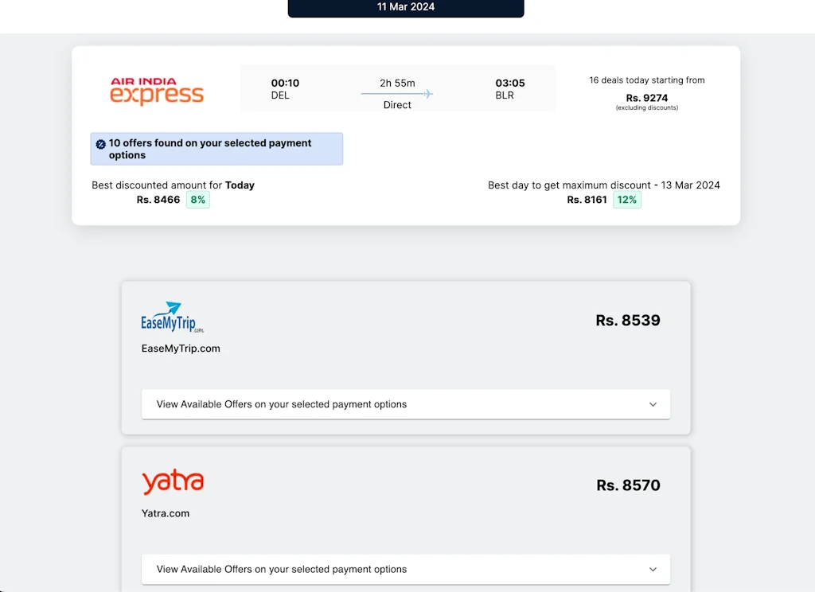The height and width of the screenshot is (592, 815).
Task: Click the green 12% discount badge
Action: pyautogui.click(x=626, y=199)
